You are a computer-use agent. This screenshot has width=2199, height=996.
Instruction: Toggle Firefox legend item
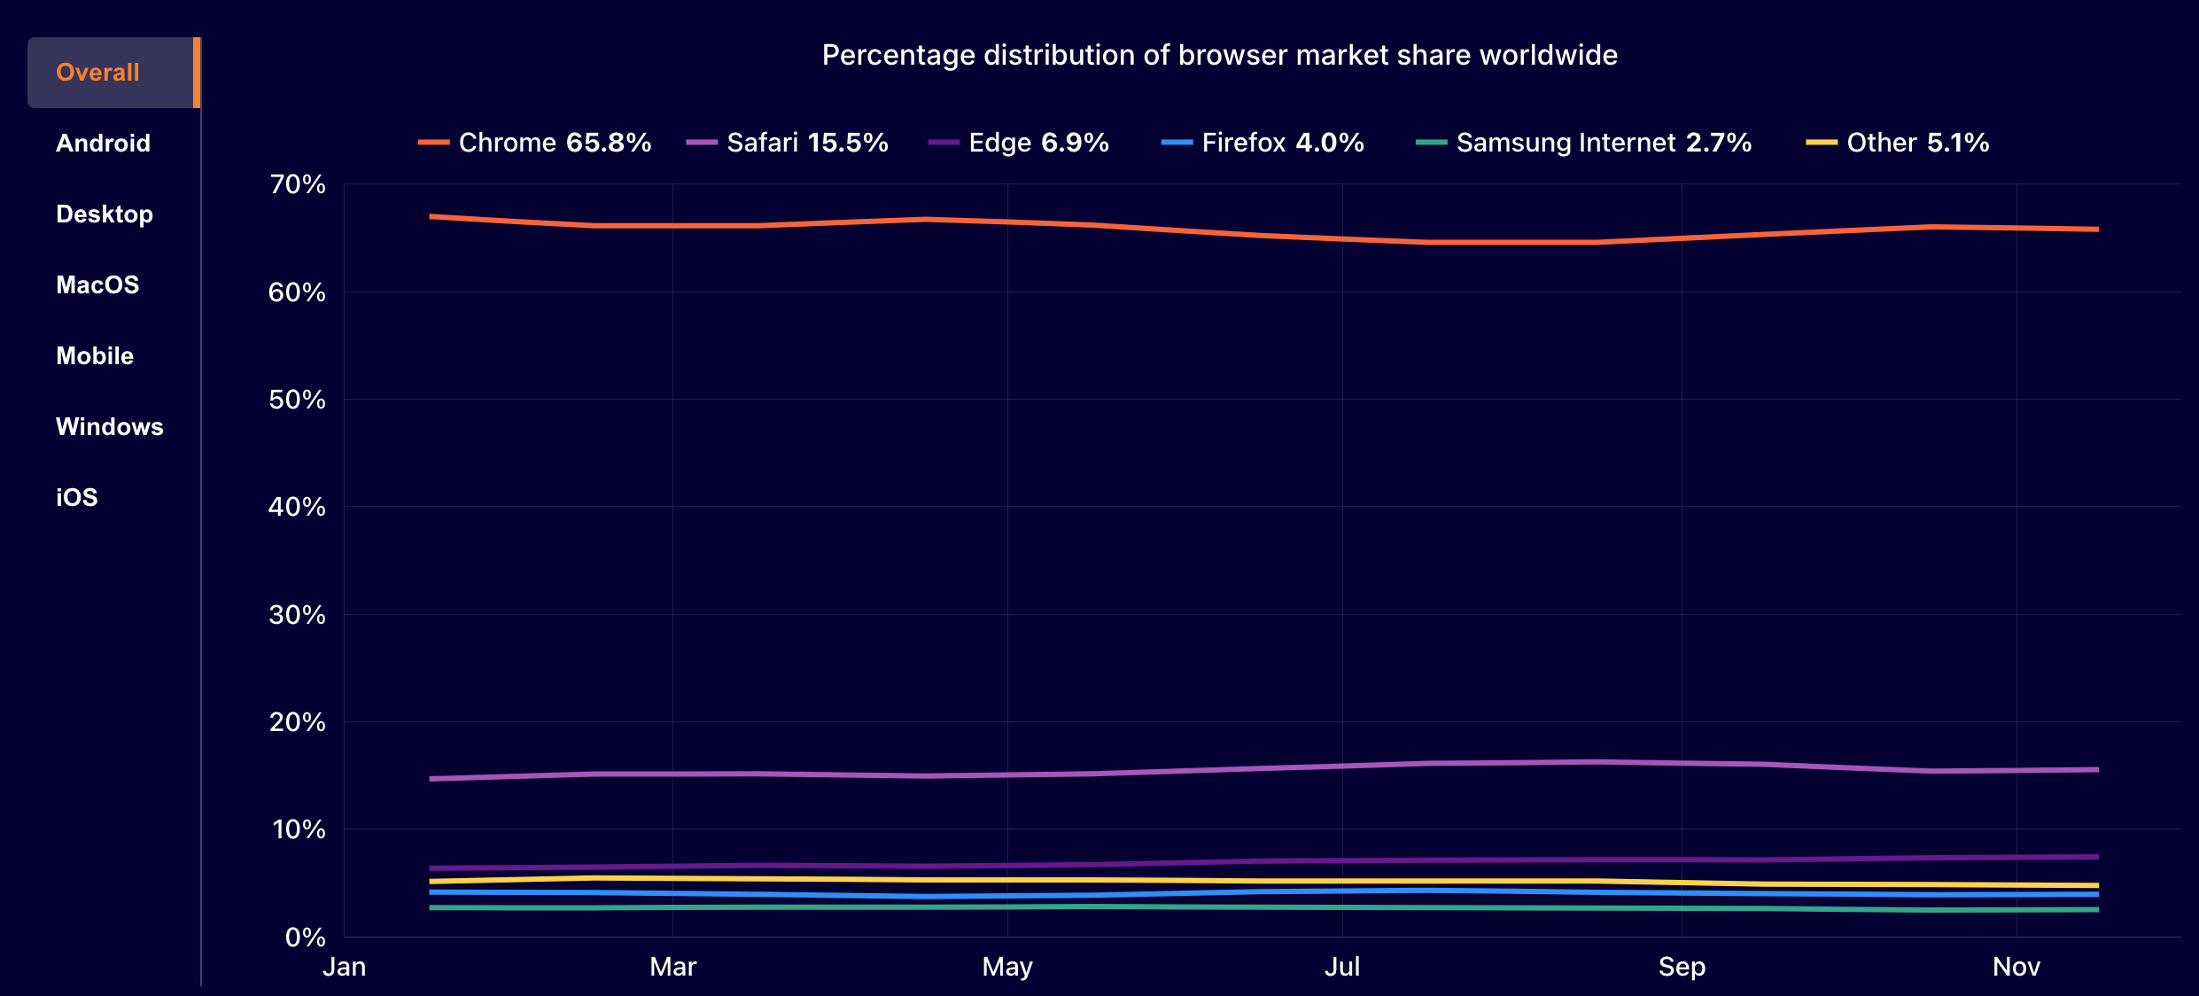point(1282,143)
